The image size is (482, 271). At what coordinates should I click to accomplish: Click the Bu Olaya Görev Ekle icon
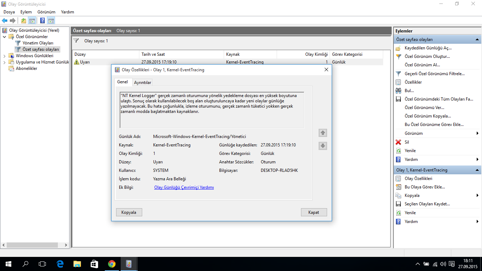[398, 187]
